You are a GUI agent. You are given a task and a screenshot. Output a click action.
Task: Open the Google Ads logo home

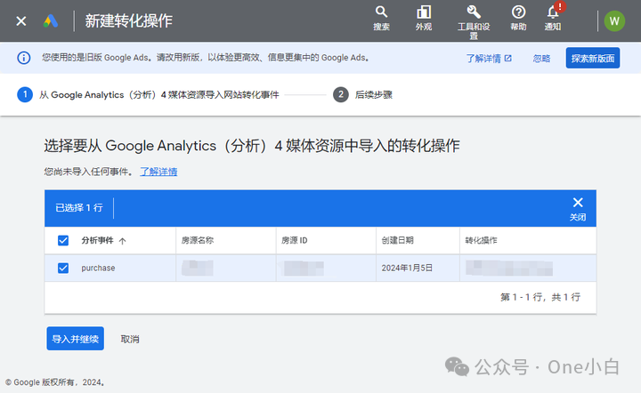(51, 20)
